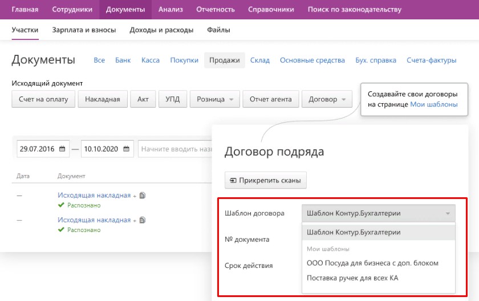Viewport: 479px width, 301px height.
Task: Select the Продажи documents filter
Action: pyautogui.click(x=225, y=60)
